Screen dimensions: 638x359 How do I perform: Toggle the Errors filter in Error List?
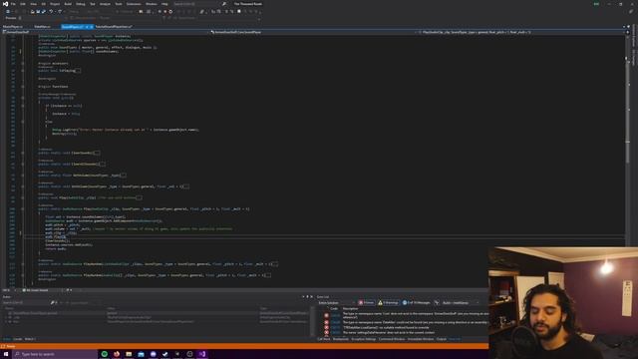(x=366, y=303)
